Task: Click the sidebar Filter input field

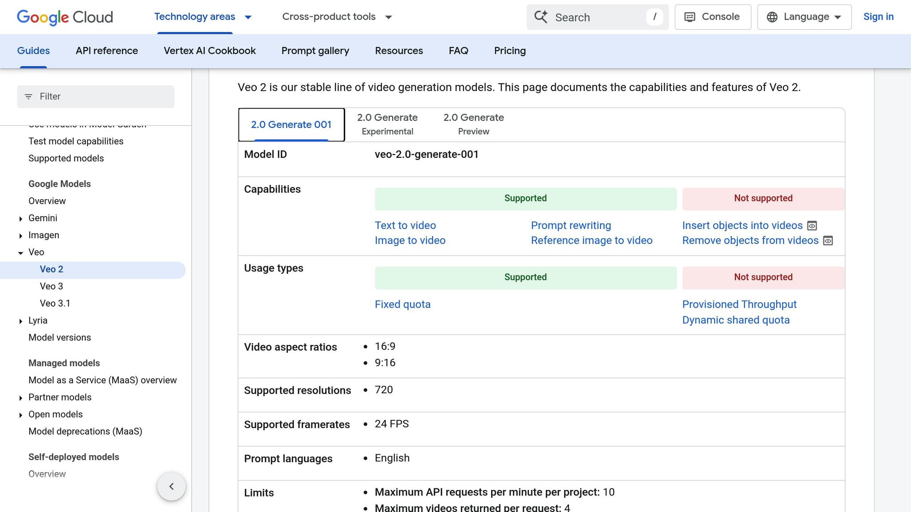Action: tap(102, 96)
